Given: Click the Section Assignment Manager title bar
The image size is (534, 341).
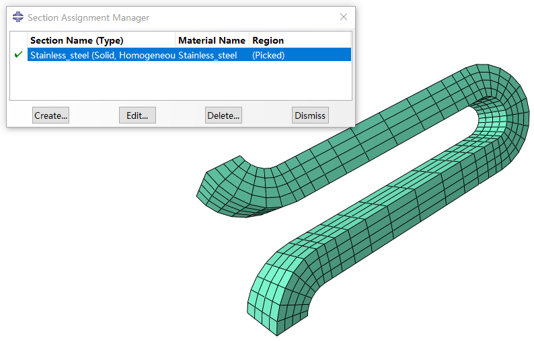Looking at the screenshot, I should 168,17.
